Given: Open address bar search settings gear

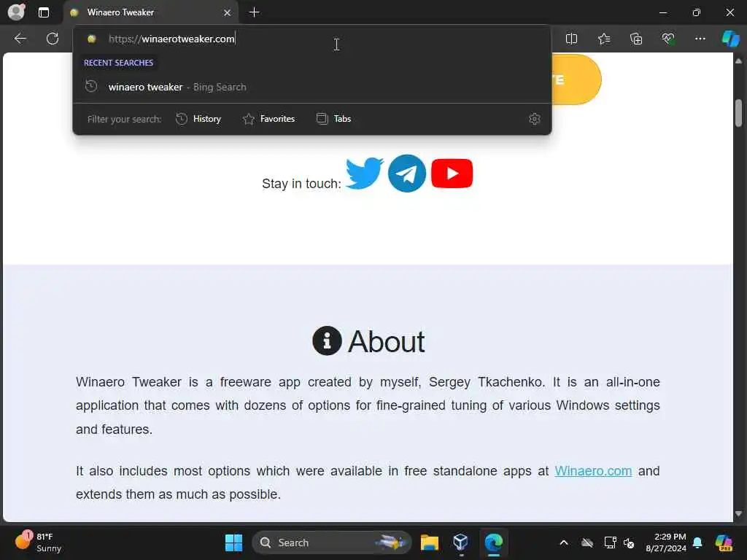Looking at the screenshot, I should pos(535,119).
